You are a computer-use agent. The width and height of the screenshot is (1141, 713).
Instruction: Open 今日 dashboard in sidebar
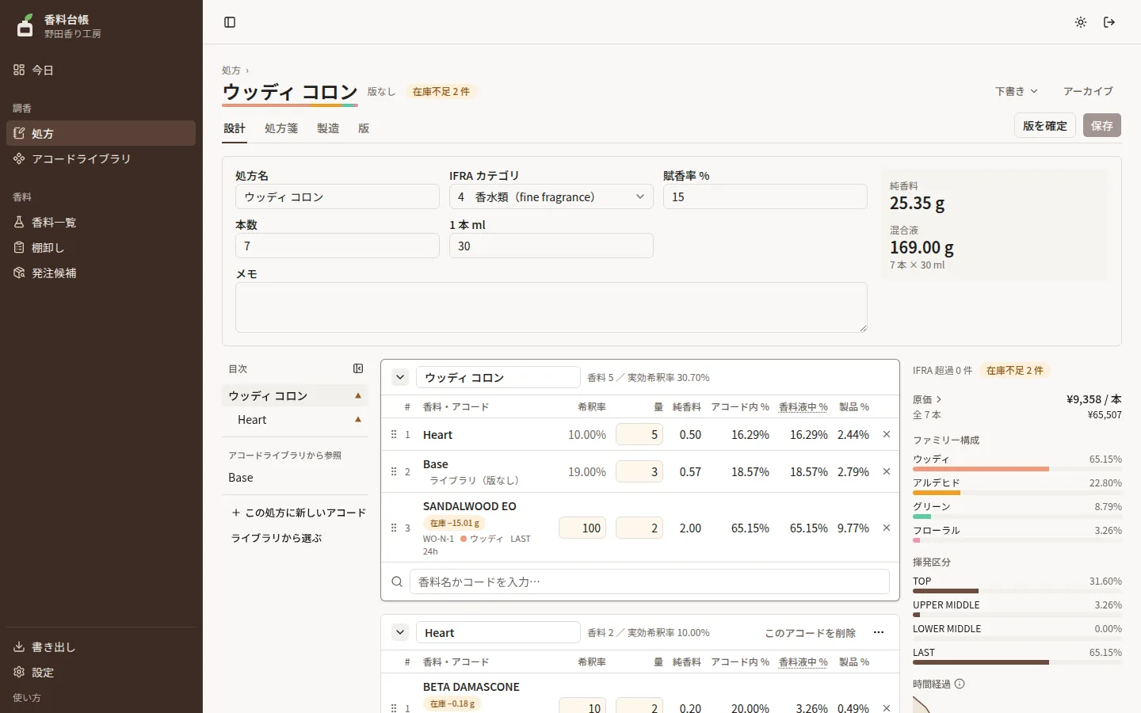[x=101, y=70]
